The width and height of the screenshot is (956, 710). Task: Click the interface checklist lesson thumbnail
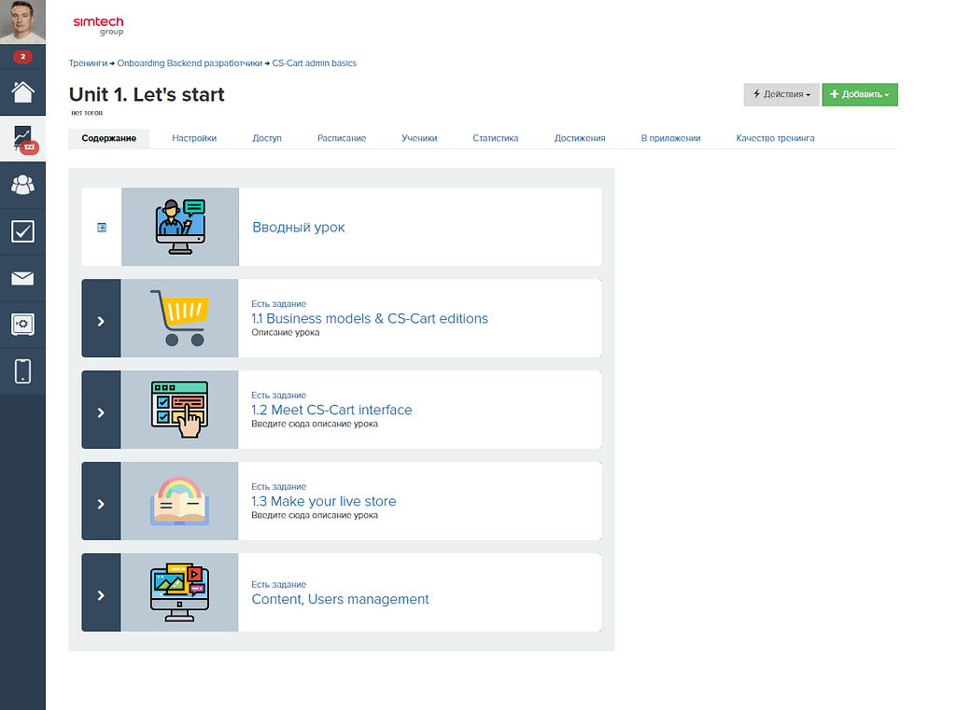[180, 410]
